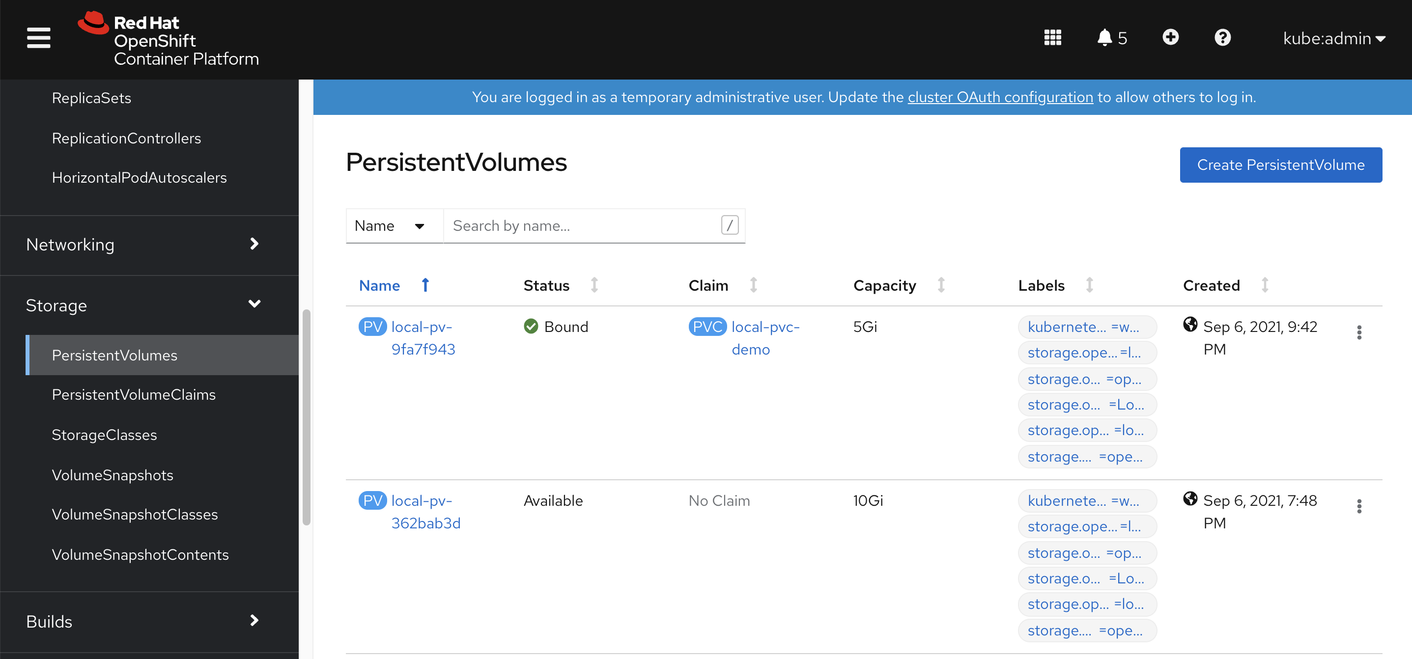Open kebab menu for local-pv-9fa7f943 row
The width and height of the screenshot is (1412, 659).
[1359, 332]
